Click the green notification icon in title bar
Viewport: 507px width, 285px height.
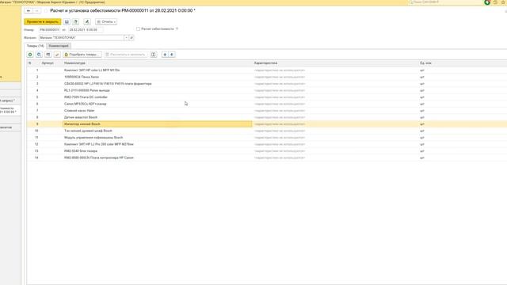pyautogui.click(x=487, y=2)
